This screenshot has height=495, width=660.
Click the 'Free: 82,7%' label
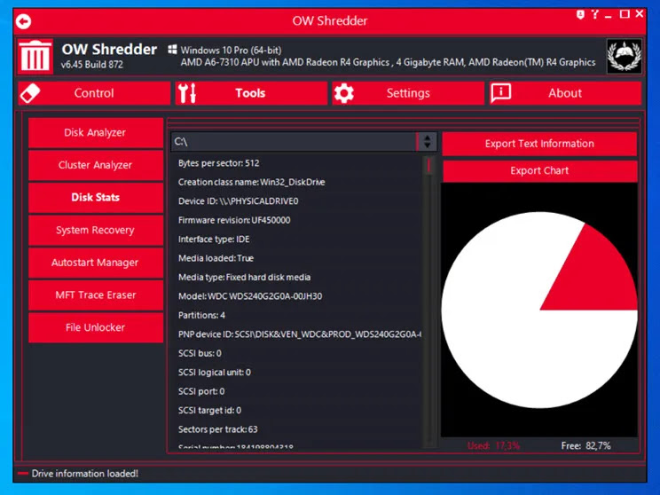click(x=585, y=445)
